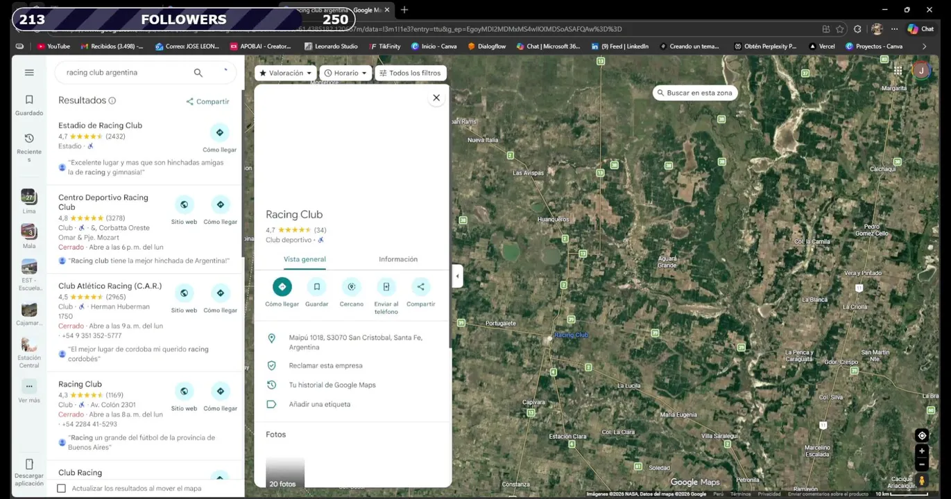Click Términos in the map footer

pyautogui.click(x=740, y=494)
